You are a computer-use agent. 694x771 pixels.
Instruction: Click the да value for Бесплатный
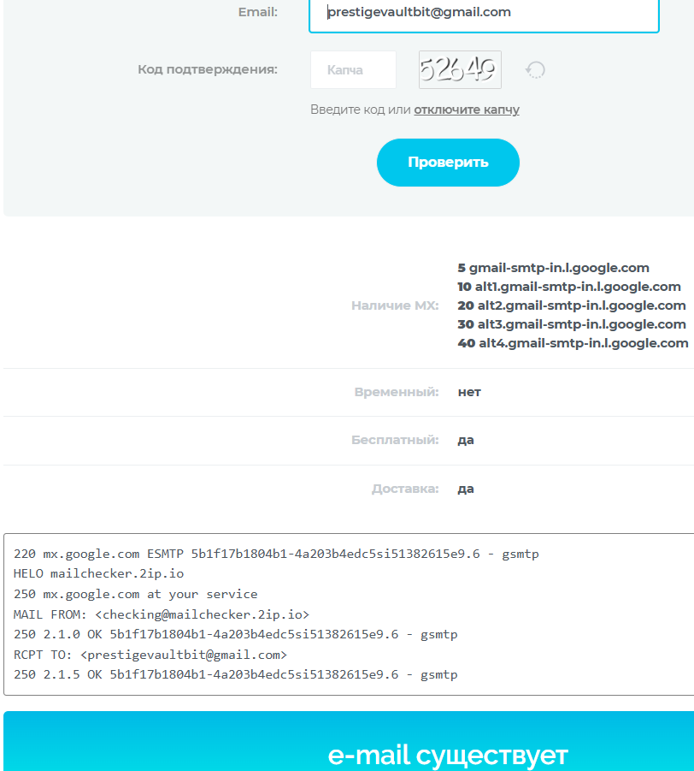pyautogui.click(x=466, y=440)
